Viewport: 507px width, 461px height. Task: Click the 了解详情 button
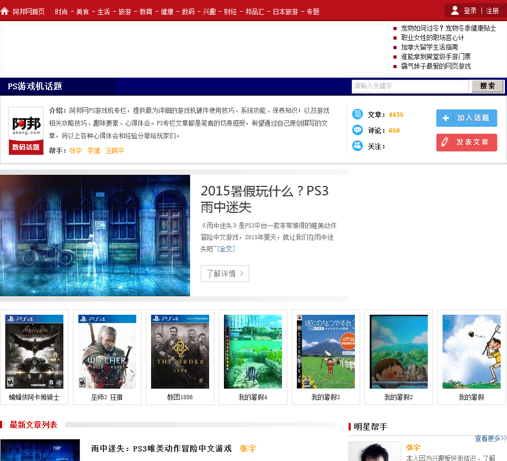pos(225,274)
